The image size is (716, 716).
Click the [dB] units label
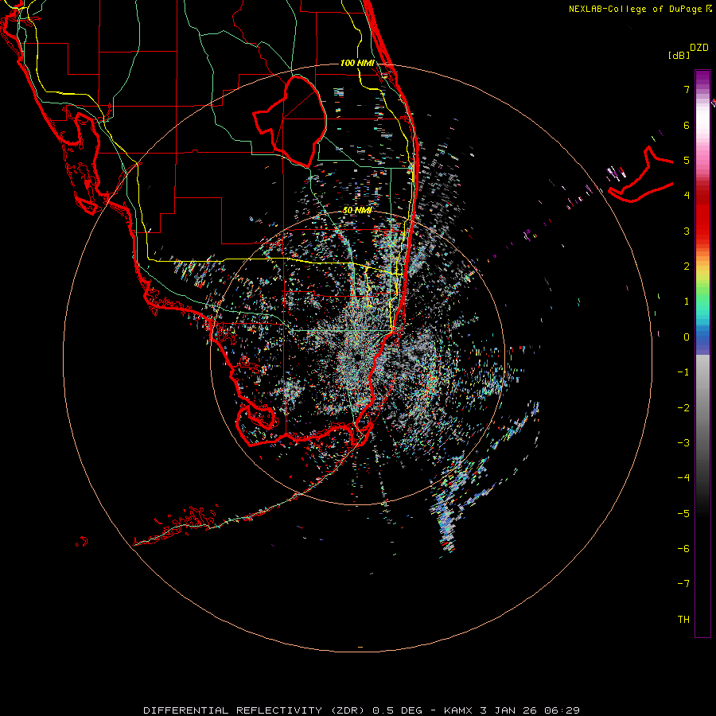coord(679,56)
